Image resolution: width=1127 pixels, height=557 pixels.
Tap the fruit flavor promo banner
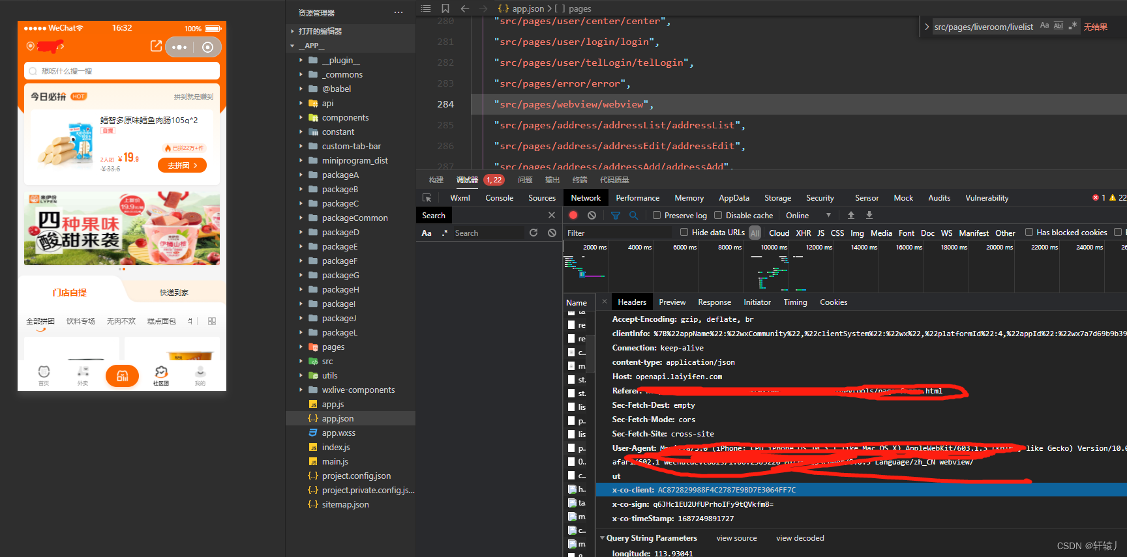(x=122, y=228)
